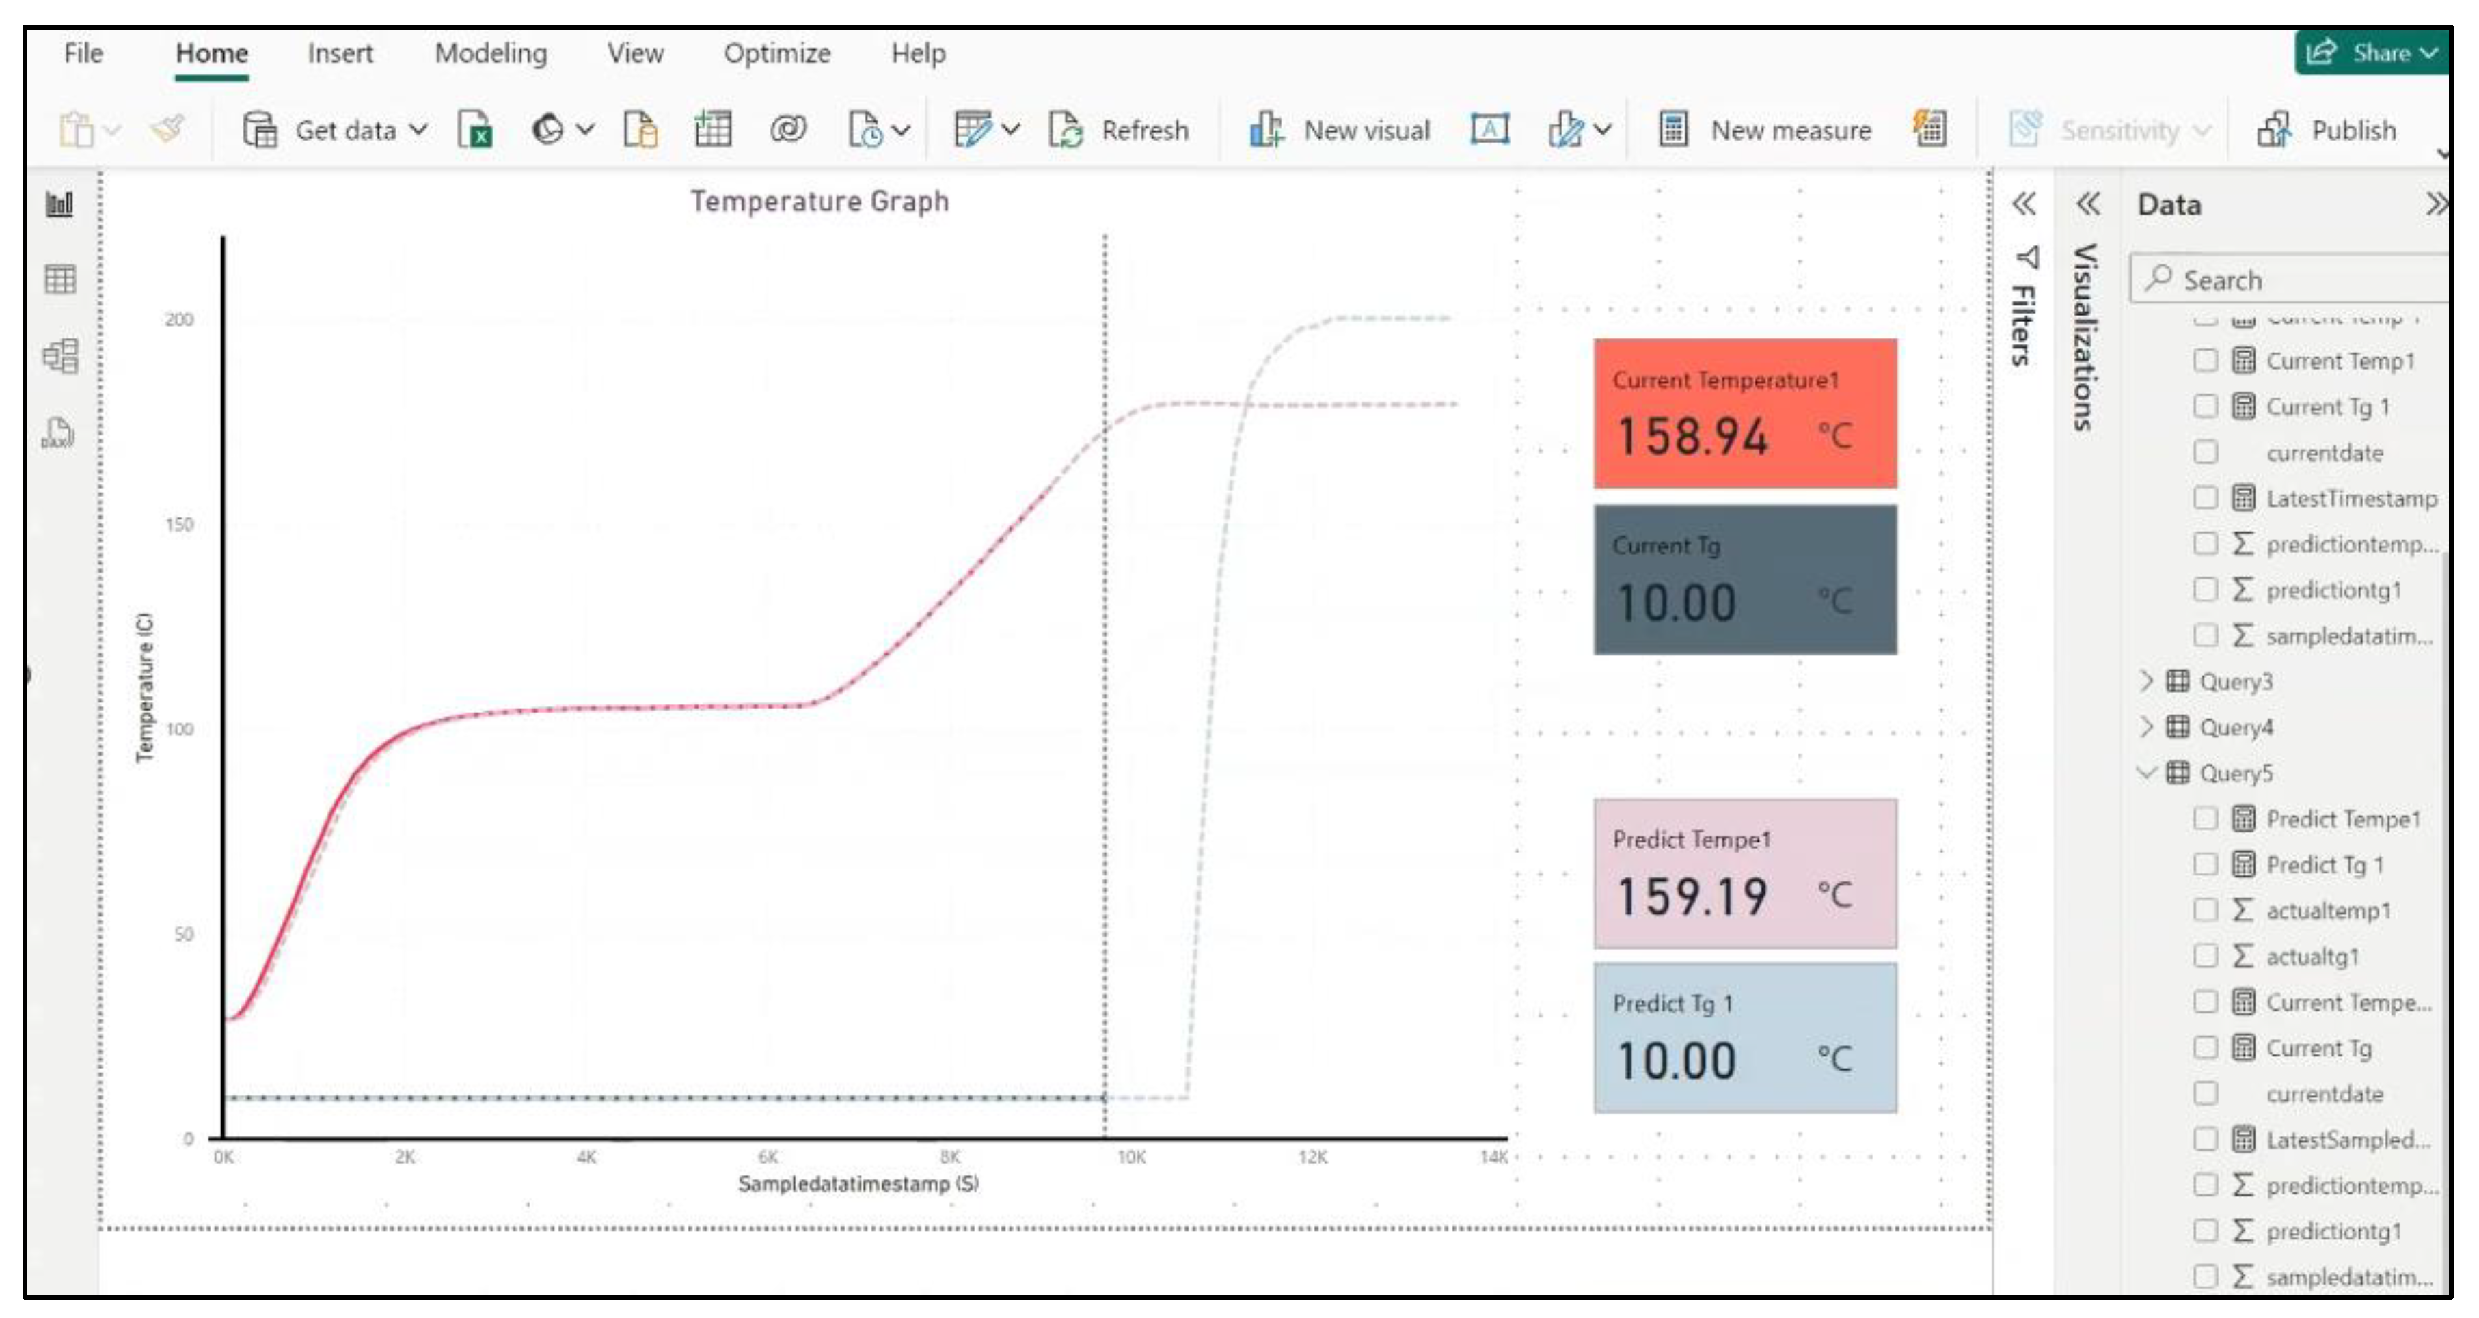
Task: Select the red Current Temperature1 card
Action: 1744,413
